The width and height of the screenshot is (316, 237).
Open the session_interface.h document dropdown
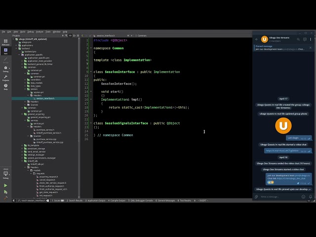click(x=128, y=36)
